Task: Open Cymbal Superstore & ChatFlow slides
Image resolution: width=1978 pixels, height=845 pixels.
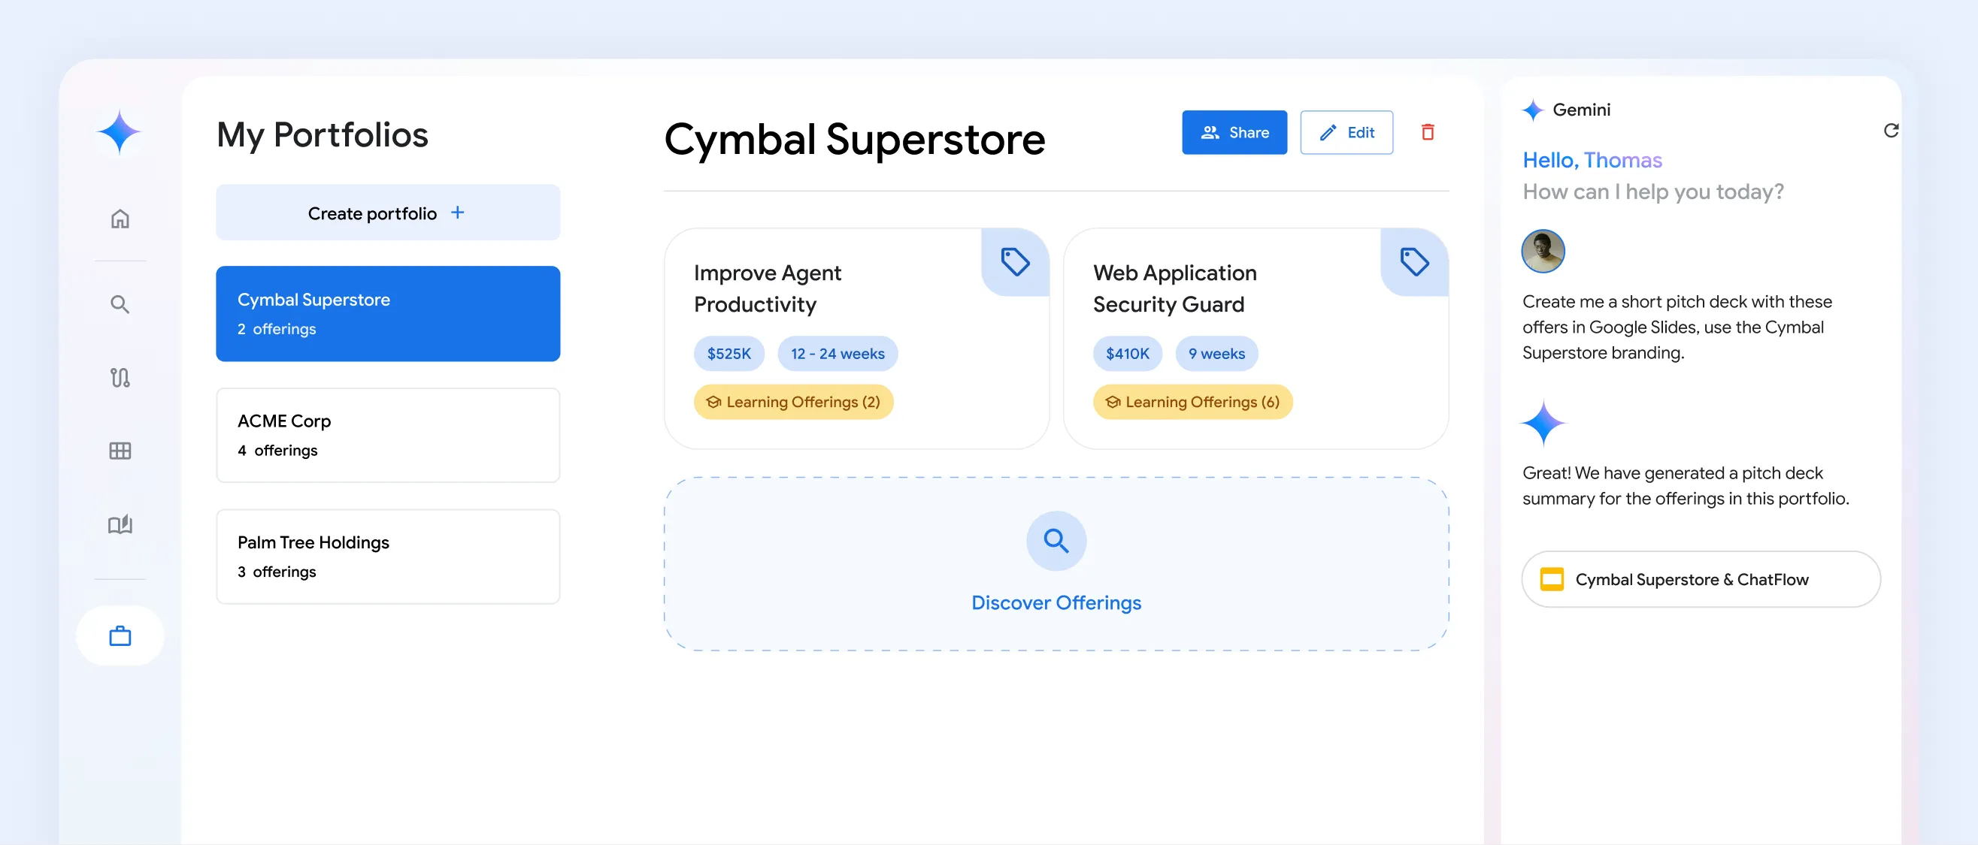Action: coord(1701,578)
